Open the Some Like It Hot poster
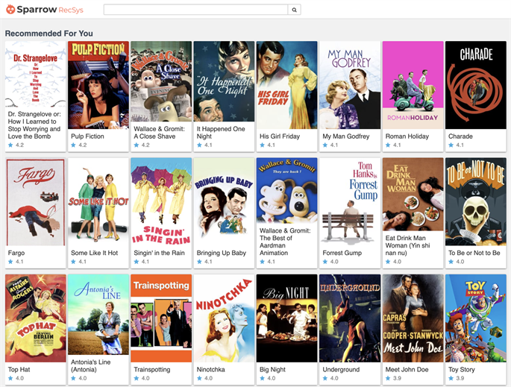511x387 pixels. point(98,201)
